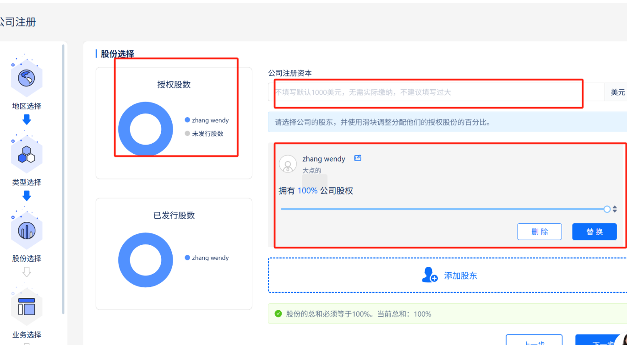Click the blue shareholder instruction banner
This screenshot has width=627, height=345.
447,122
